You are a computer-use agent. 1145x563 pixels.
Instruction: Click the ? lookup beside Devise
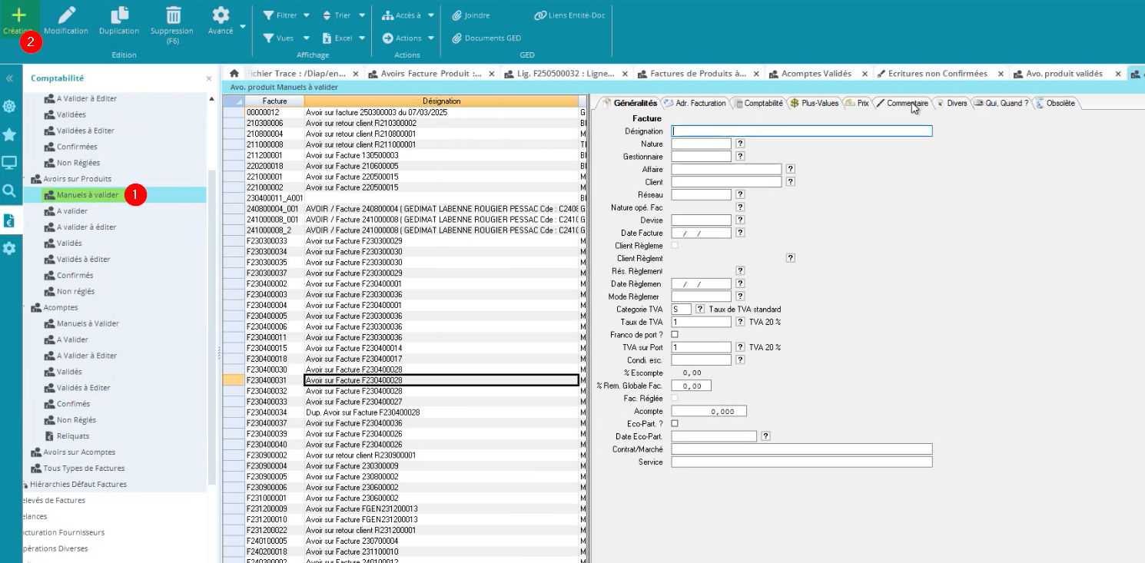[740, 220]
